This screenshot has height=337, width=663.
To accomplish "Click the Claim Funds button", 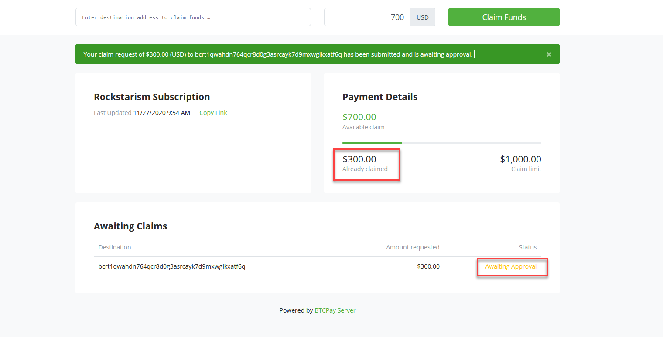I will (x=503, y=17).
